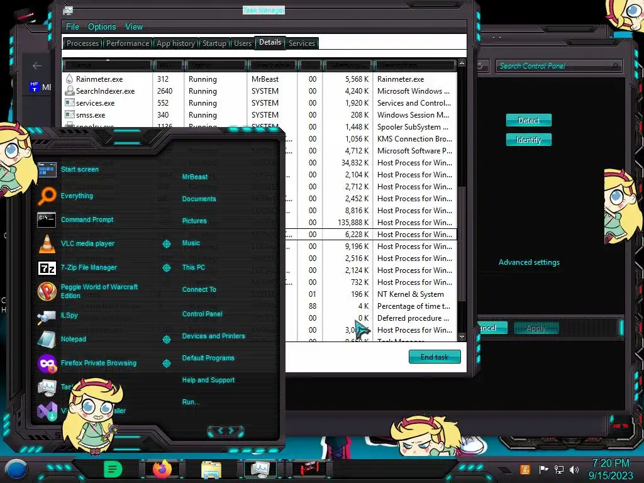Click the Identify button
The width and height of the screenshot is (644, 483).
[528, 140]
